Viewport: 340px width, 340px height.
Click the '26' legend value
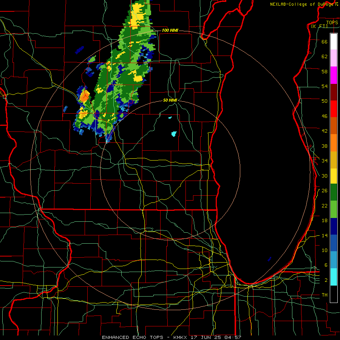325,191
